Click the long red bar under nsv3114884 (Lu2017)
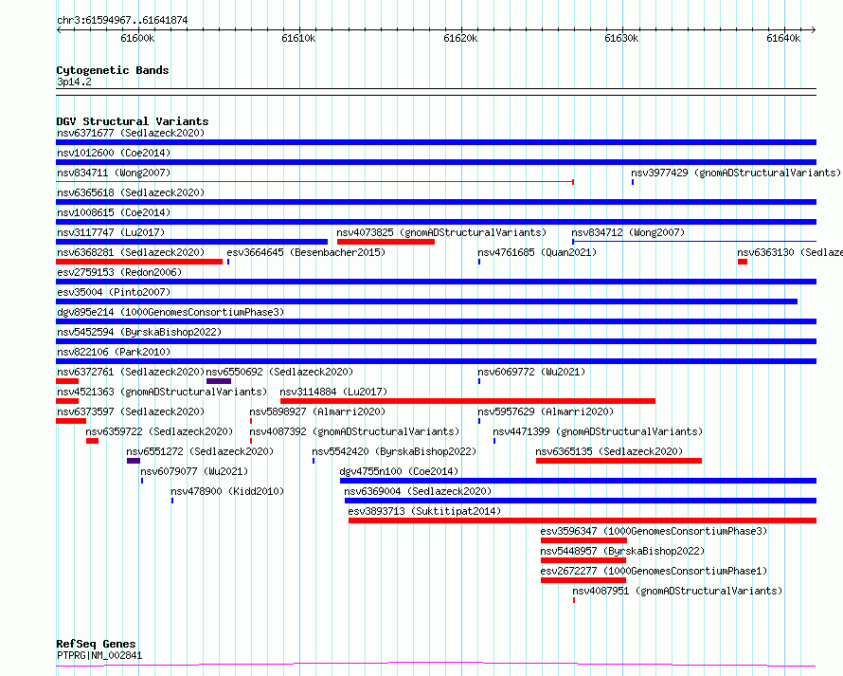 (468, 401)
